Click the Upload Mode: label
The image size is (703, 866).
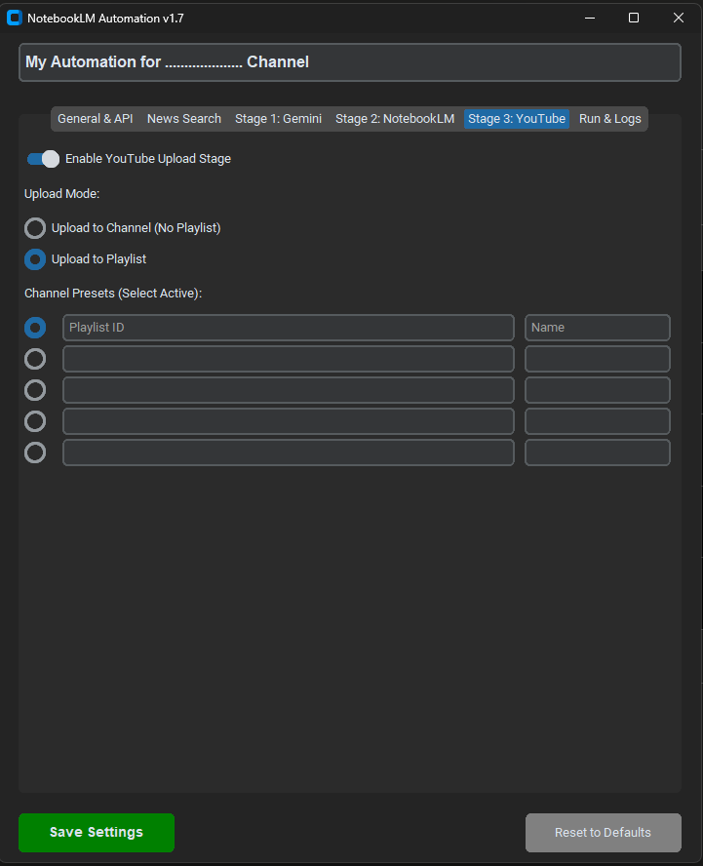[x=61, y=194]
